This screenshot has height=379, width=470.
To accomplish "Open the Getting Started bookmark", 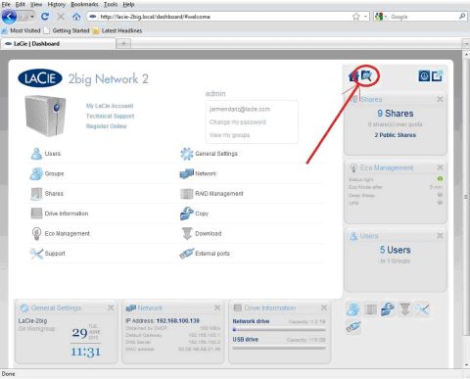I will (x=67, y=30).
